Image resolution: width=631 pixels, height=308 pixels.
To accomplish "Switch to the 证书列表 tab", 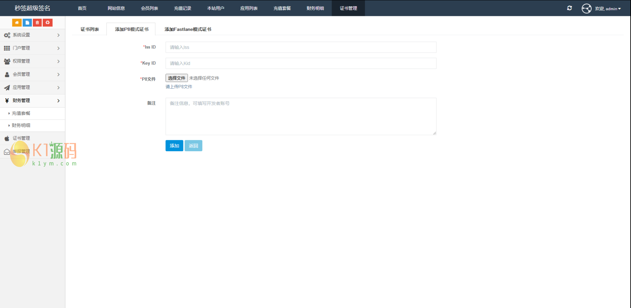I will (x=90, y=29).
